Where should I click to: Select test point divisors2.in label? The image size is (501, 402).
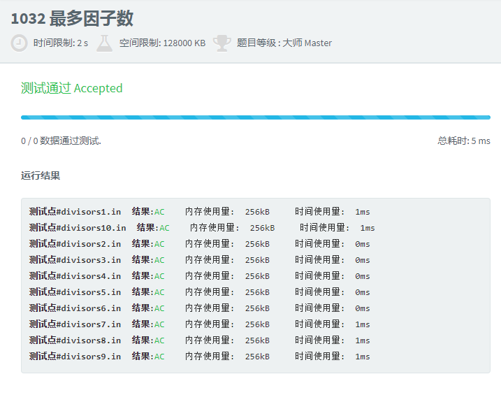point(75,244)
